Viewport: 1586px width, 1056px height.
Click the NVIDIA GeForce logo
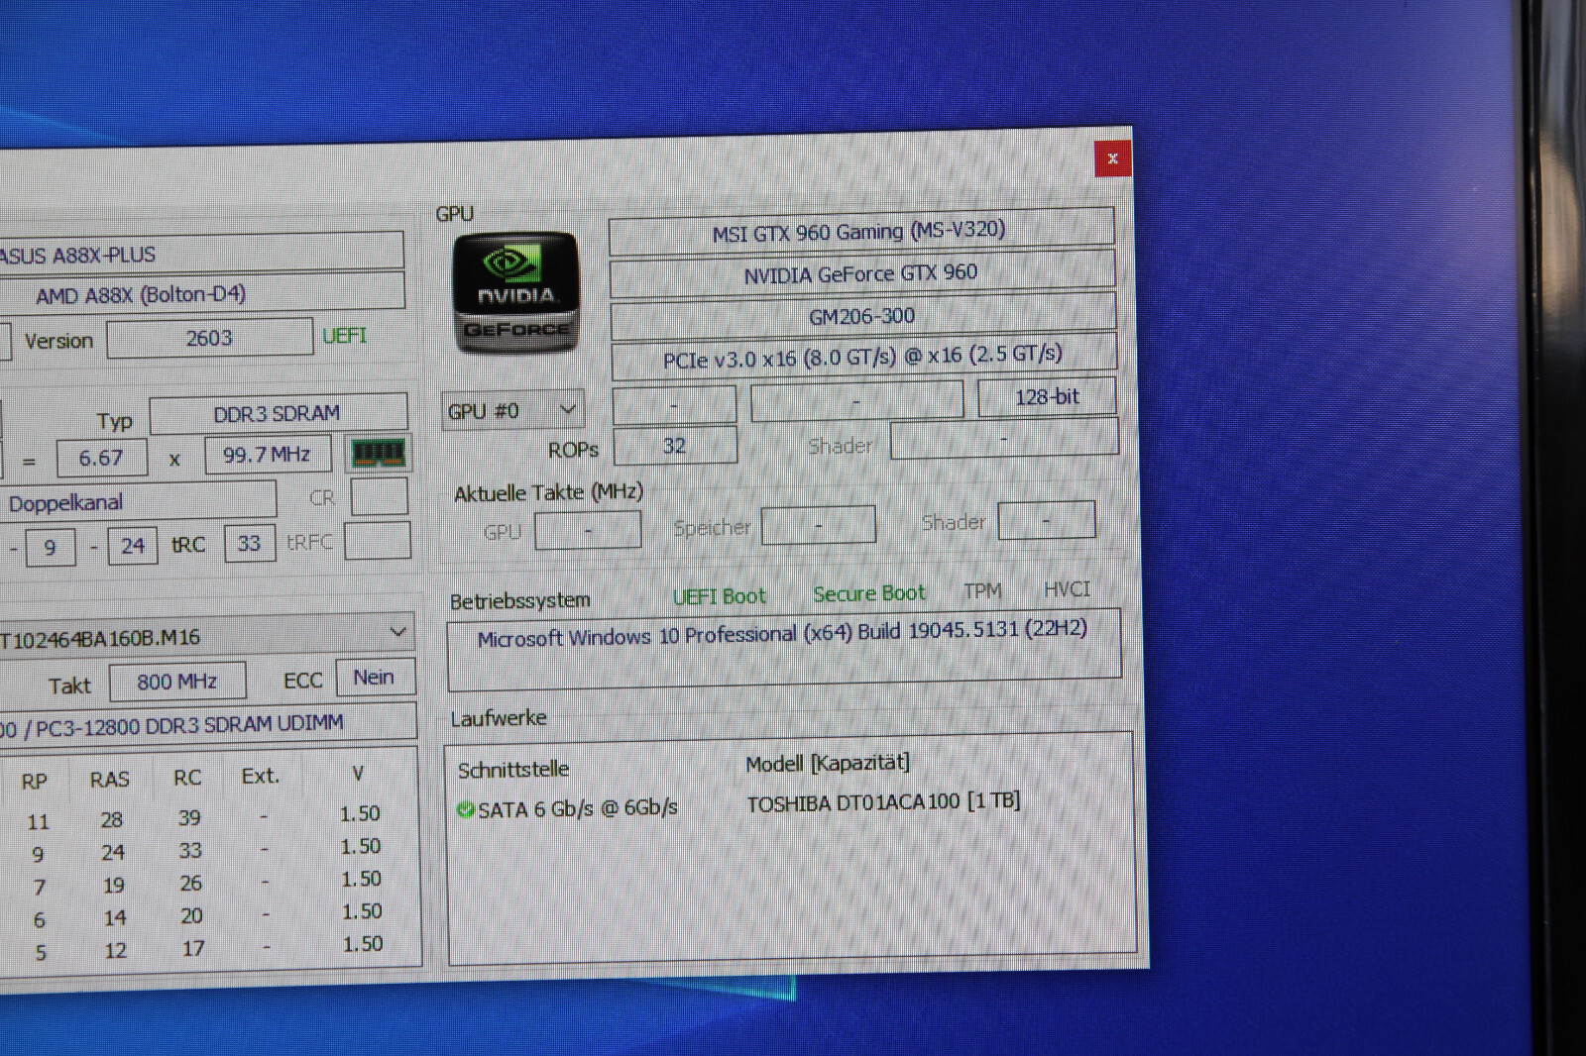[515, 292]
